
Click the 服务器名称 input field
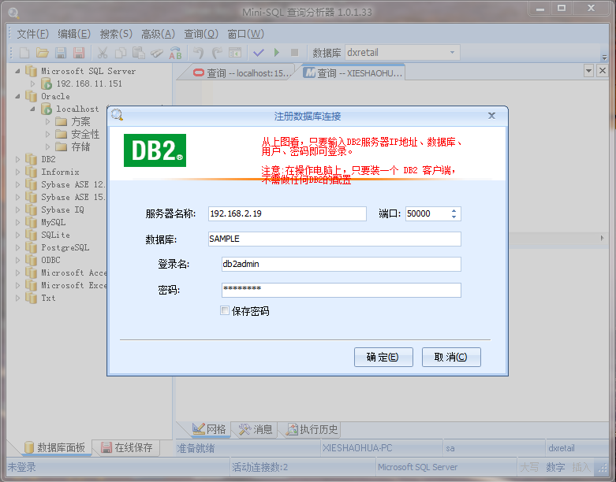click(x=287, y=213)
